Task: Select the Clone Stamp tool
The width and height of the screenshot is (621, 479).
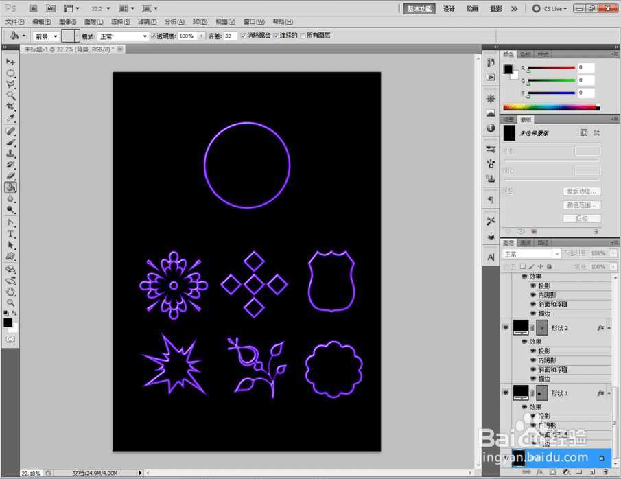Action: [11, 154]
